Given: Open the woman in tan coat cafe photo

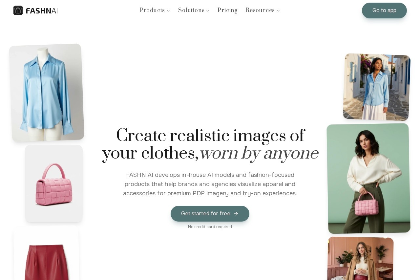Looking at the screenshot, I should coord(361,258).
